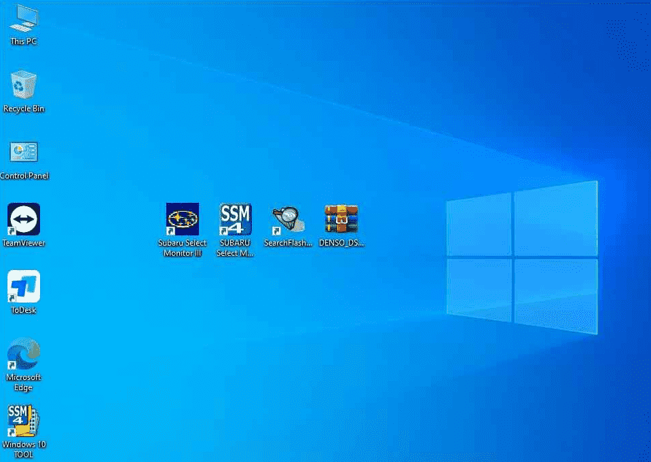Select the Microsoft Edge shortcut icon
651x462 pixels.
24,353
